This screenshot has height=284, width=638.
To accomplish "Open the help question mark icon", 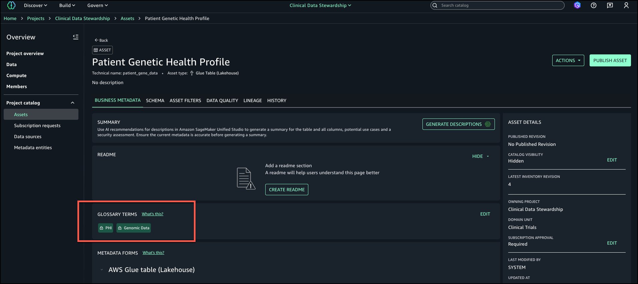I will click(x=594, y=5).
